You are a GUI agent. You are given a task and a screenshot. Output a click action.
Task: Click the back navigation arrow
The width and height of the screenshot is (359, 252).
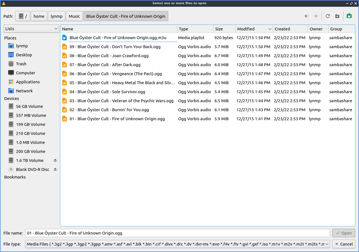(x=306, y=16)
